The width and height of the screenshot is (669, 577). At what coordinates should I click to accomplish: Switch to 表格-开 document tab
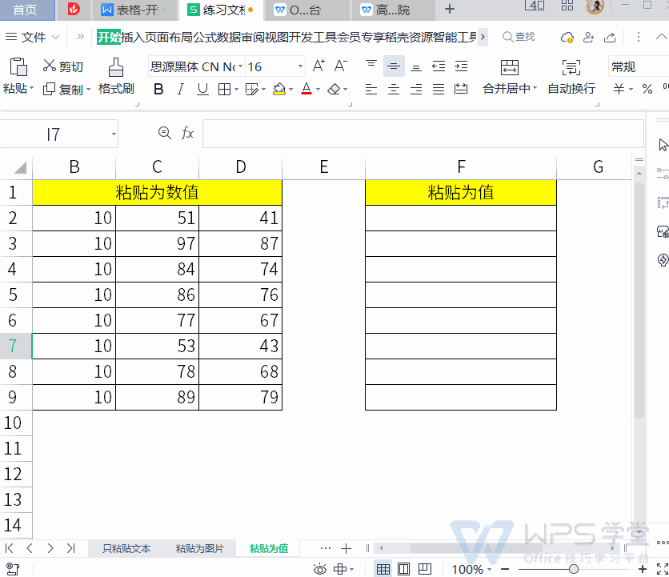coord(134,10)
